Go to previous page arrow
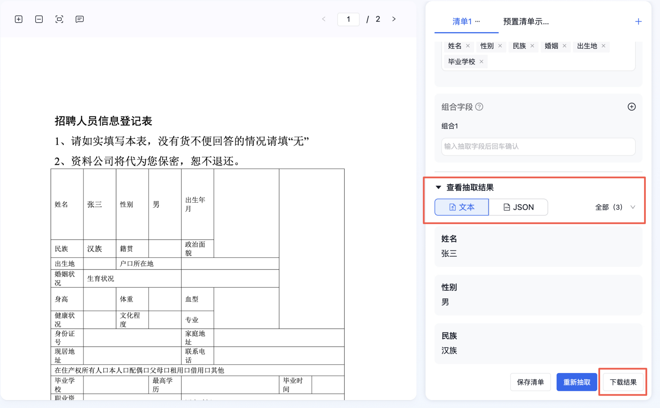The width and height of the screenshot is (660, 408). pyautogui.click(x=323, y=19)
